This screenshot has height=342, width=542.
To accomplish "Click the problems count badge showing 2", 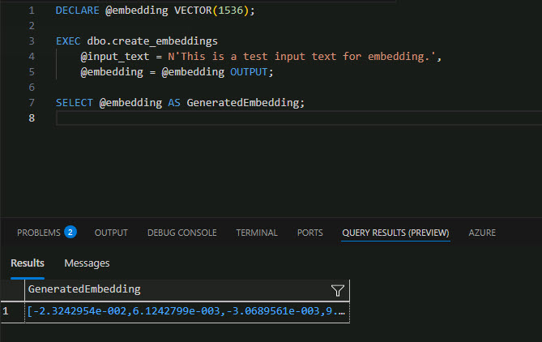I will [x=70, y=232].
